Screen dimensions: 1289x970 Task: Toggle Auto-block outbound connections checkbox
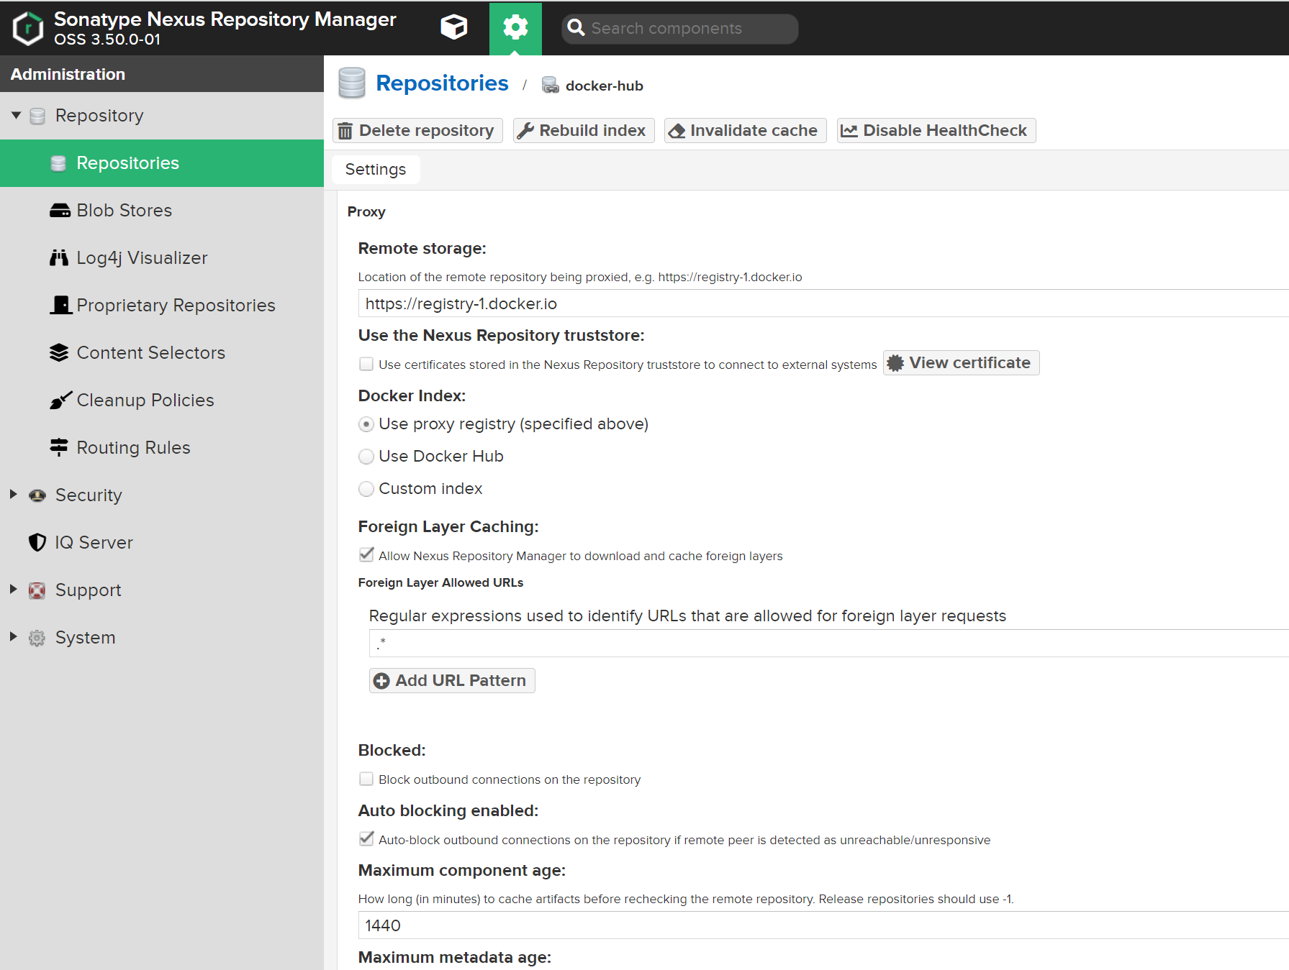(x=366, y=838)
